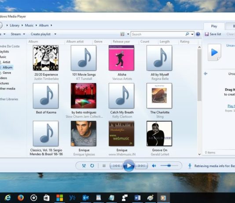Start playback with the Play button
Viewport: 235px width, 203px height.
129,166
